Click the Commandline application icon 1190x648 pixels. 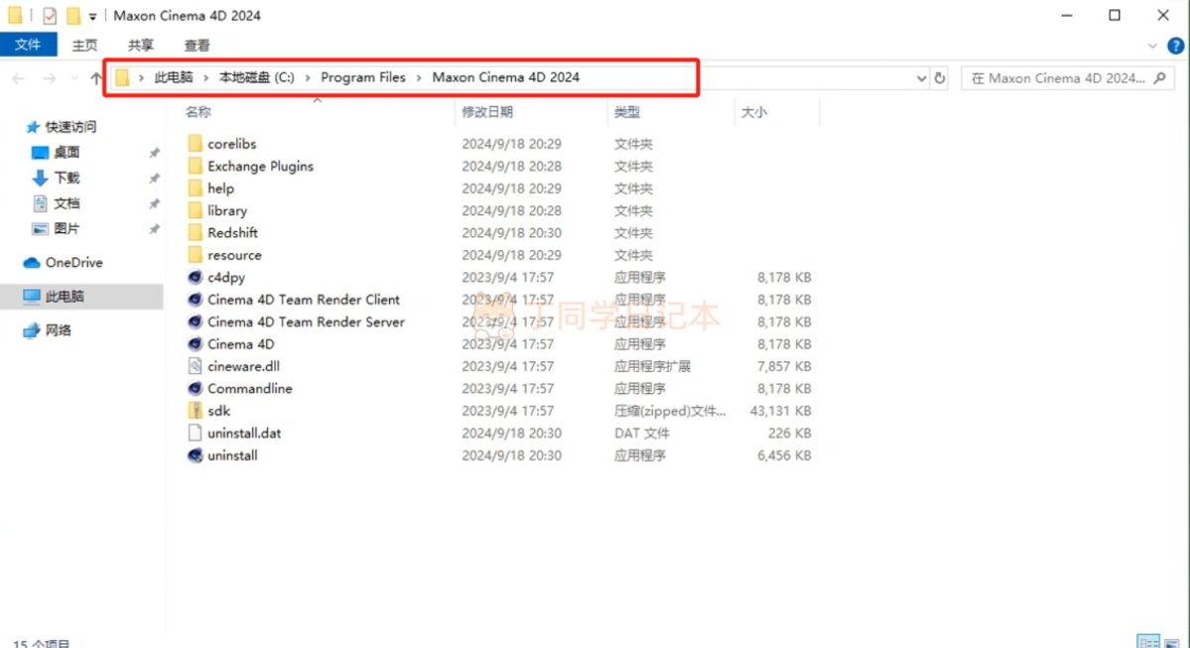point(196,388)
